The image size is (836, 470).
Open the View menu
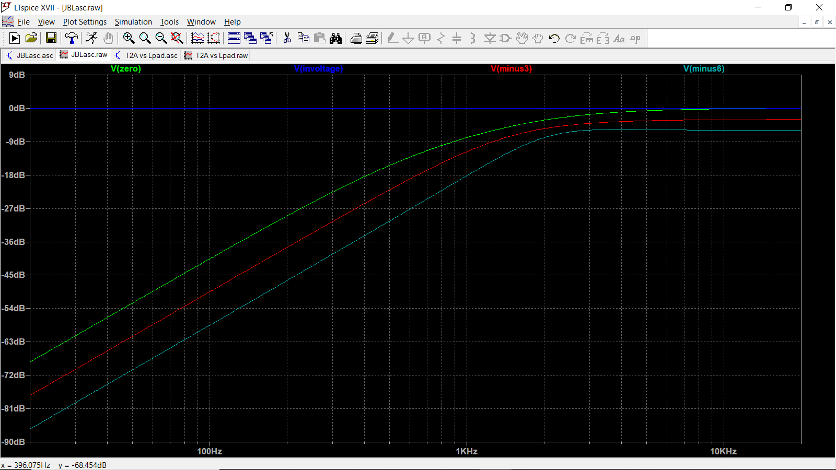tap(46, 22)
